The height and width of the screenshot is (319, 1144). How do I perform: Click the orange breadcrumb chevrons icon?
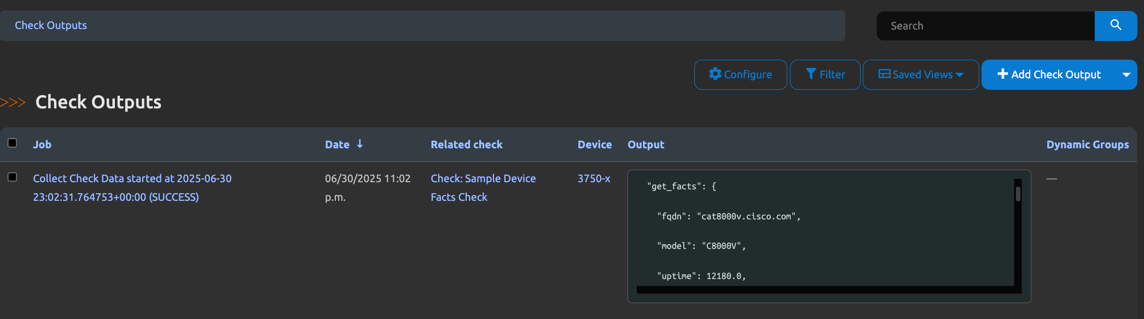13,102
